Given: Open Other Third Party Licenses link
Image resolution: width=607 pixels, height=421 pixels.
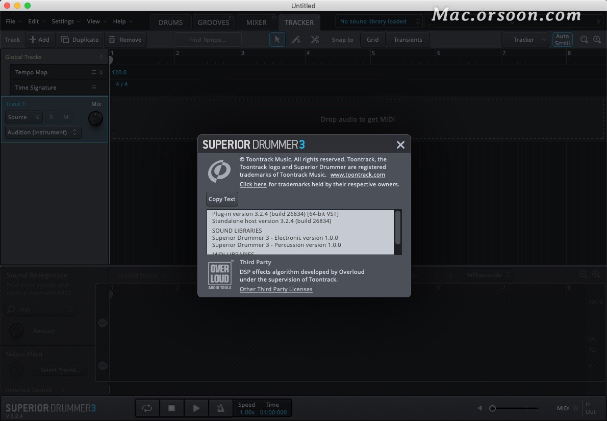Looking at the screenshot, I should pos(275,289).
